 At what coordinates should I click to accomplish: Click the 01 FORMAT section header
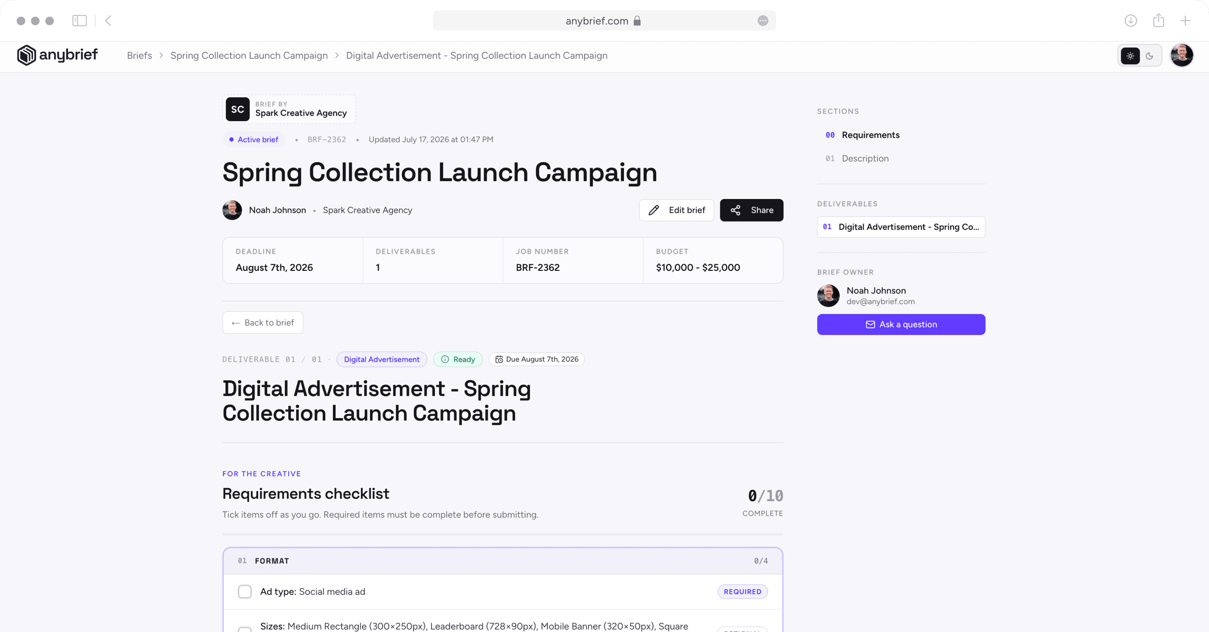(x=503, y=561)
